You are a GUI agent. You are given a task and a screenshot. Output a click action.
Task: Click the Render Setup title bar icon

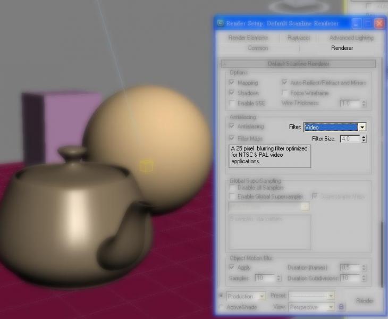[220, 23]
